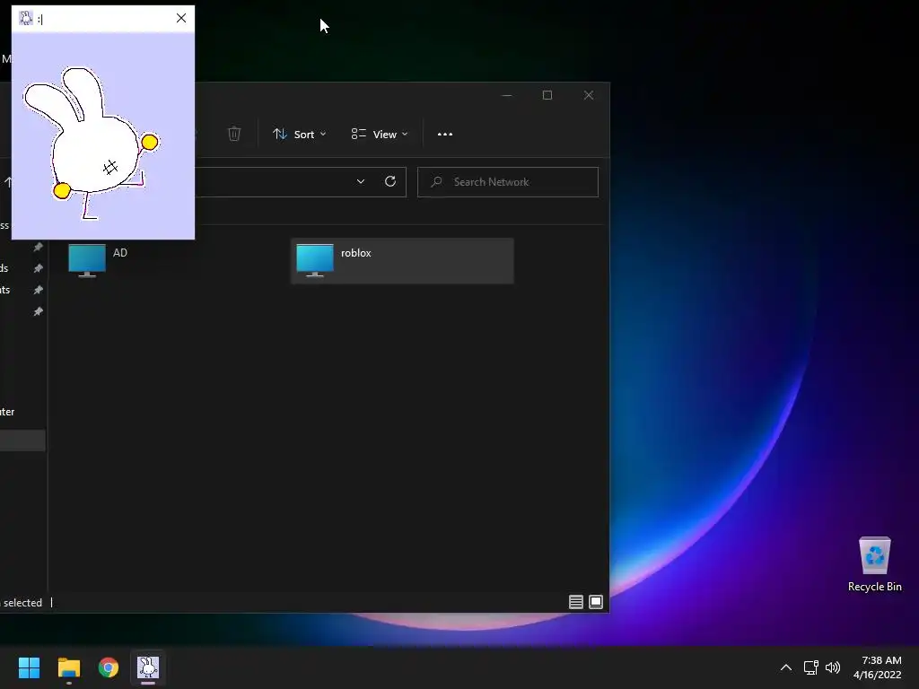Viewport: 919px width, 689px height.
Task: Switch to large icons view in status bar
Action: click(x=596, y=602)
